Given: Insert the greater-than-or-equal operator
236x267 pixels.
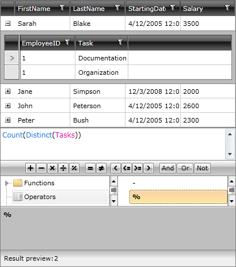Looking at the screenshot, I should click(138, 168).
